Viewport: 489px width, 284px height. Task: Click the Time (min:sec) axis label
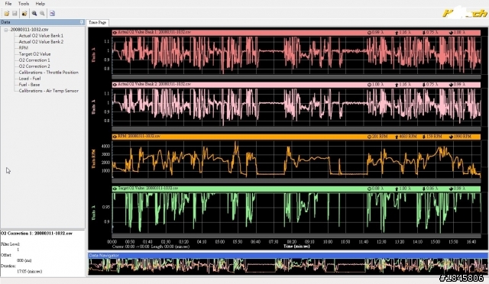click(296, 247)
